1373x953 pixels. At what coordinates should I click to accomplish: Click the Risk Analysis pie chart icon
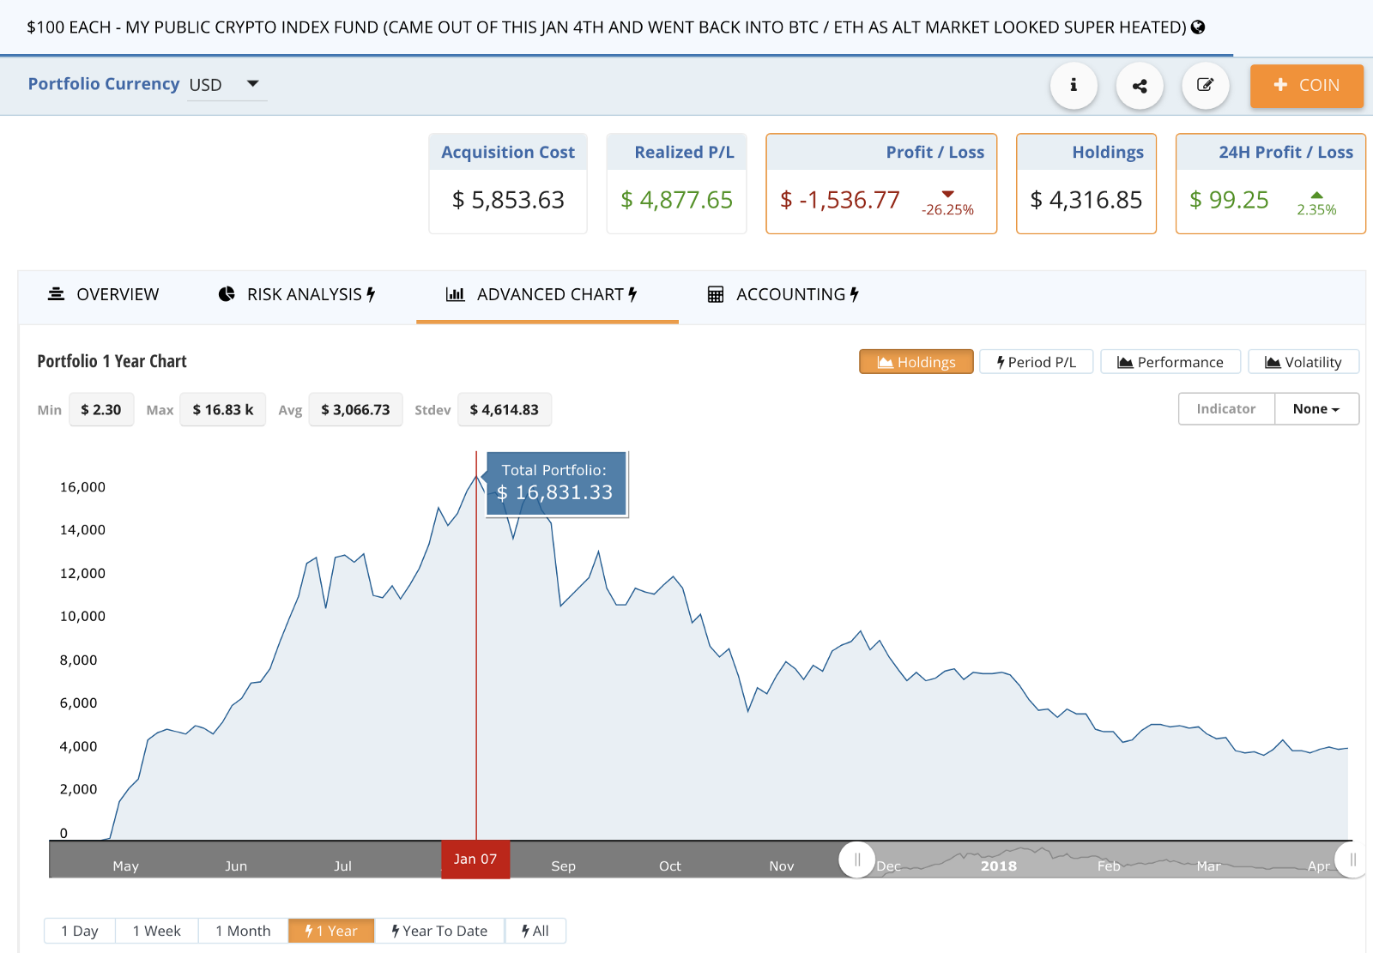[227, 294]
